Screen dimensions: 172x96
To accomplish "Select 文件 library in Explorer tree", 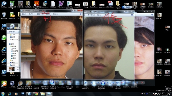I will [x=13, y=49].
